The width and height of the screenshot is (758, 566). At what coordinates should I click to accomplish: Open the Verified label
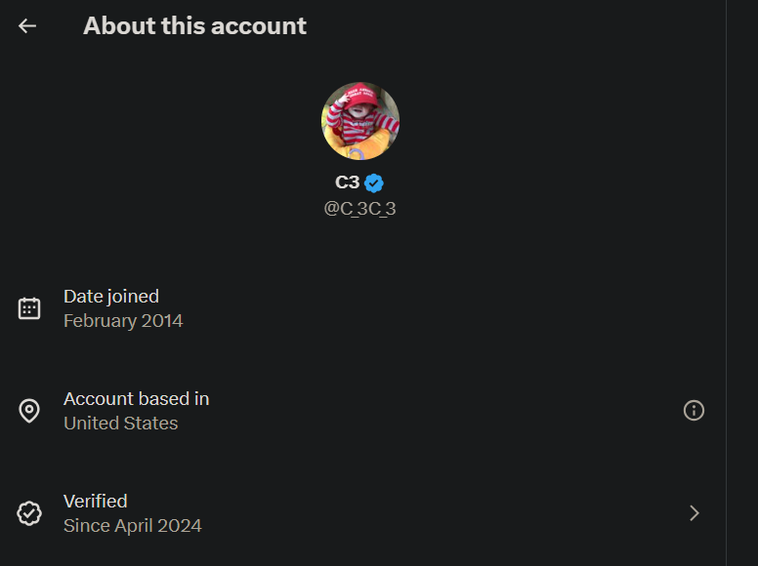[x=96, y=502]
